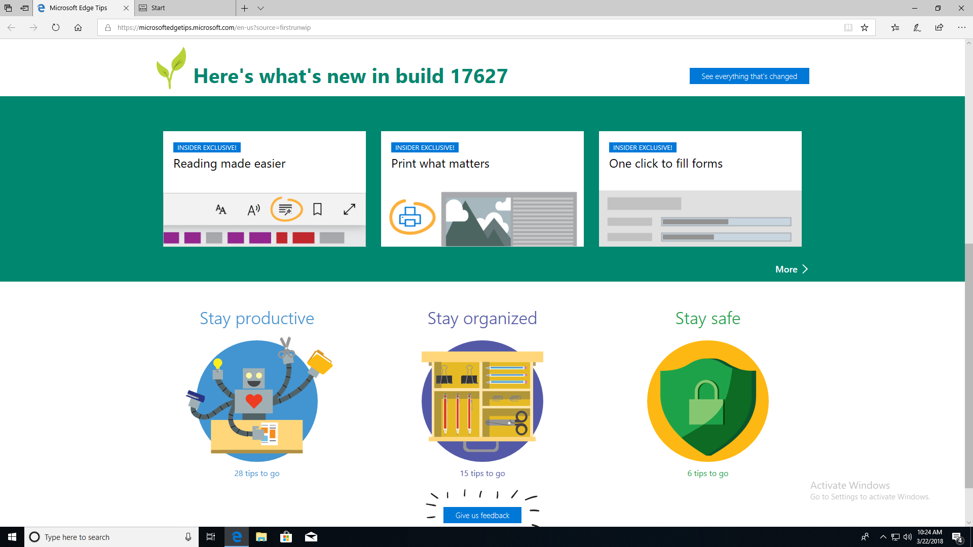Click the text size AA icon
This screenshot has height=547, width=973.
pyautogui.click(x=221, y=209)
